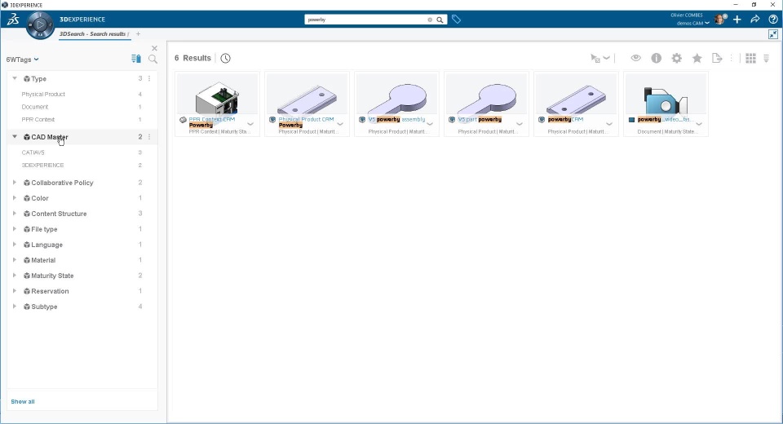The width and height of the screenshot is (783, 424).
Task: Open V5 part powerby chevron menu
Action: pos(520,124)
